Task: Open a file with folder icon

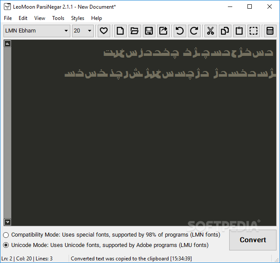Action: [x=135, y=31]
